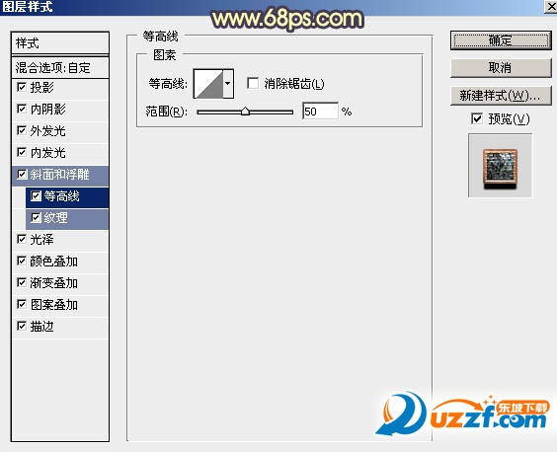Click the style preview thumbnail

[x=500, y=166]
